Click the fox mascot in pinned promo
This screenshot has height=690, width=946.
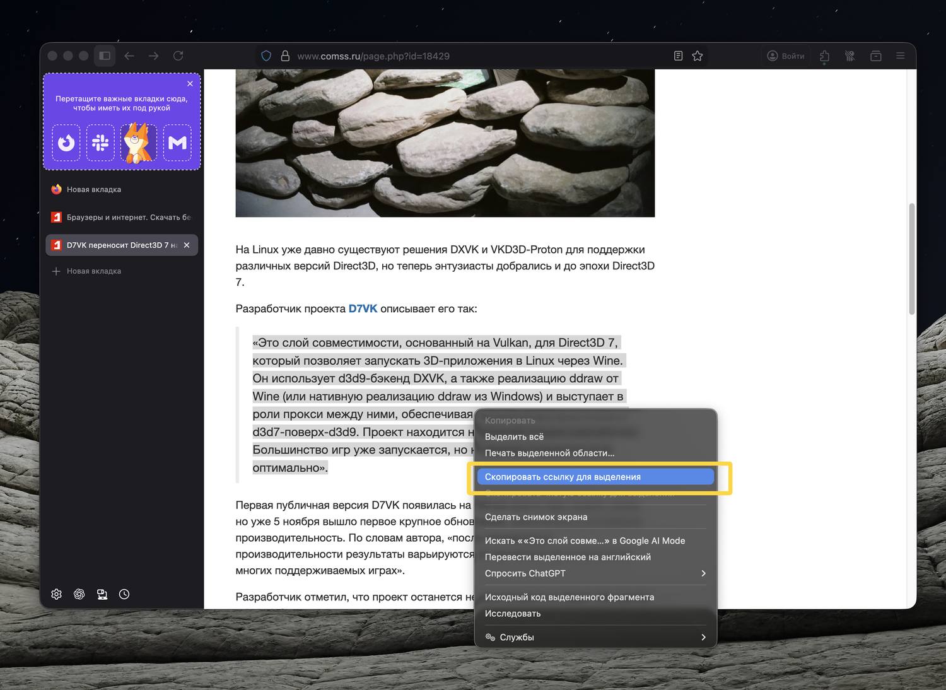pos(139,143)
